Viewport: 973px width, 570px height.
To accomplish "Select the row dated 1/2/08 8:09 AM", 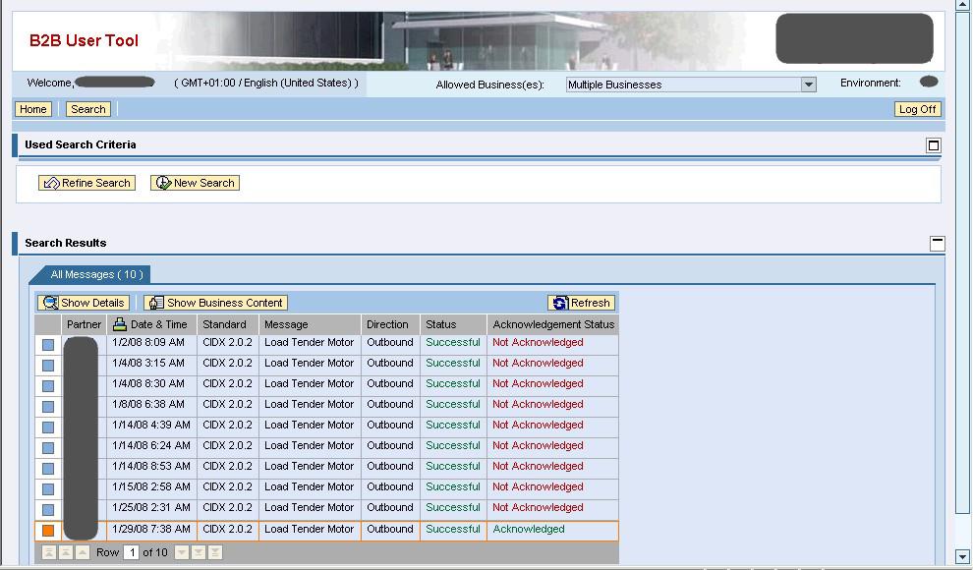I will pyautogui.click(x=47, y=344).
